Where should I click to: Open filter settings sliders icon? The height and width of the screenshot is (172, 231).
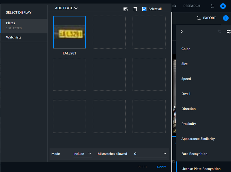pos(228,32)
